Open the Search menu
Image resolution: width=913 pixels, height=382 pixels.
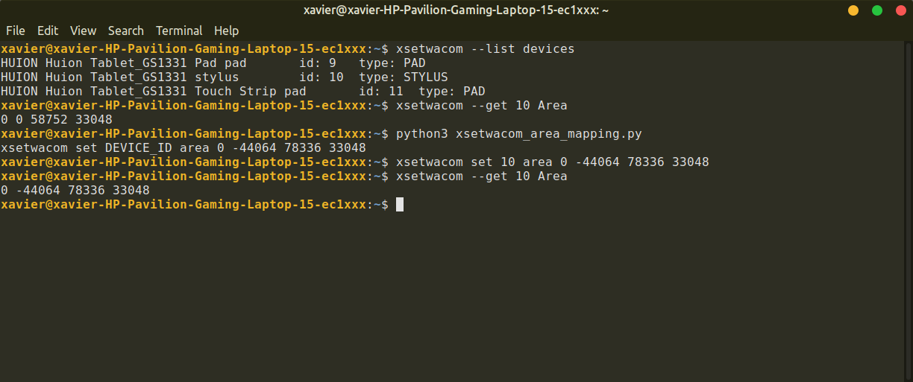[125, 31]
